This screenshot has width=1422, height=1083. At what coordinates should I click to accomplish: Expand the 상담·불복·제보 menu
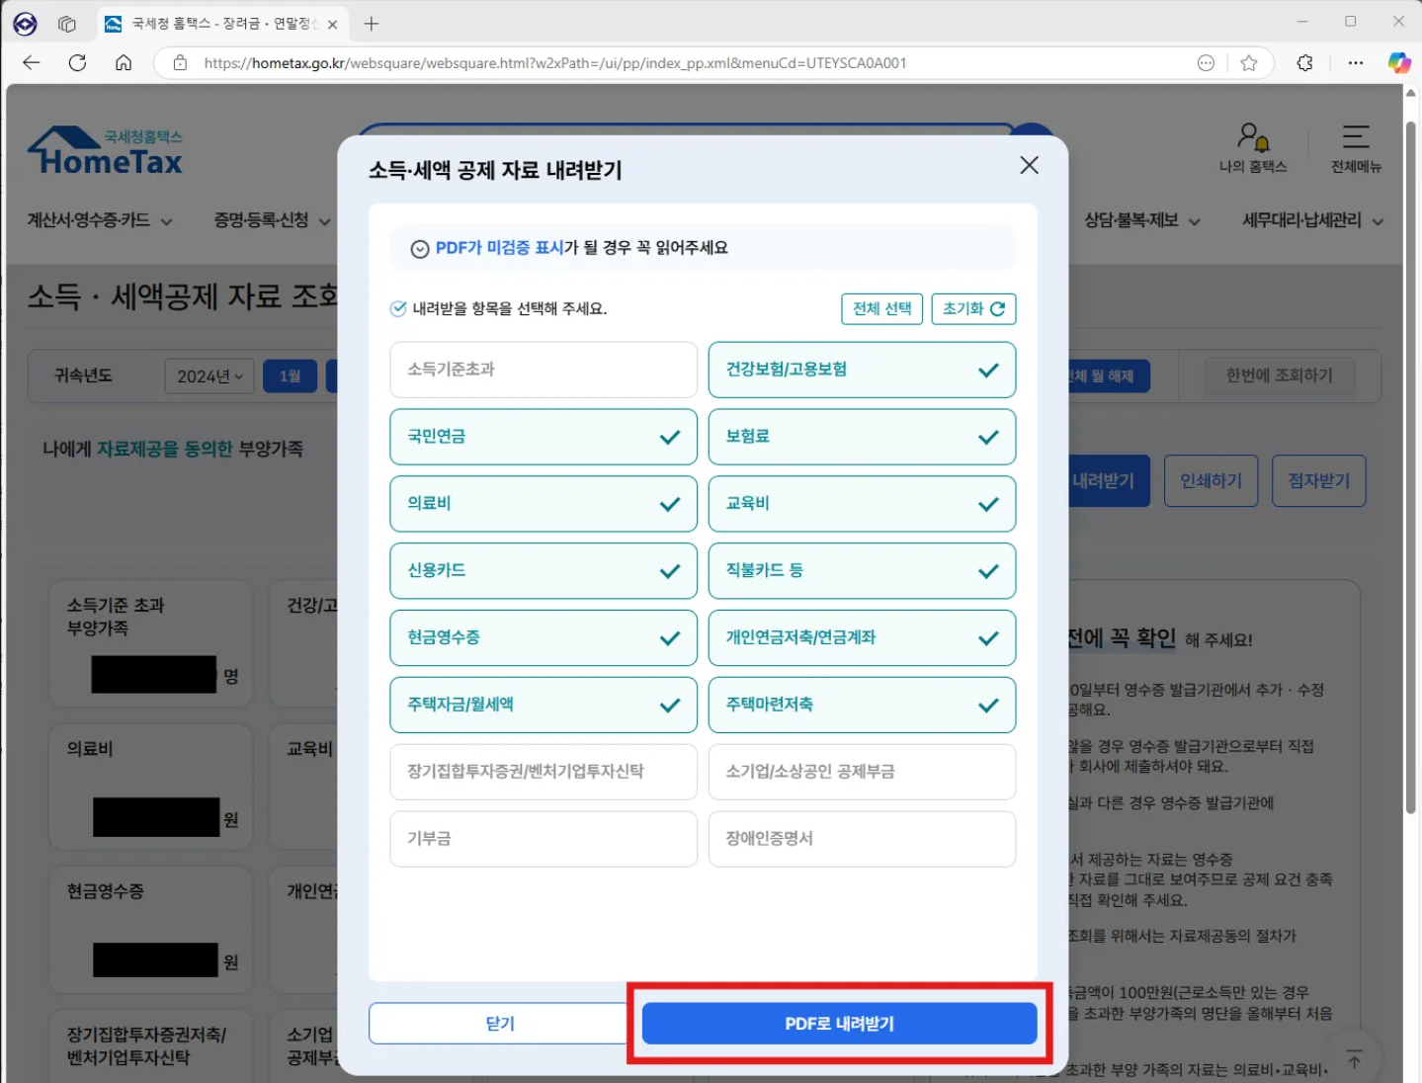pos(1142,220)
